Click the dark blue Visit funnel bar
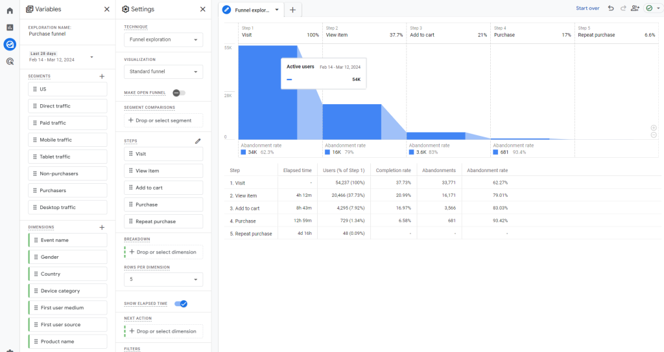The width and height of the screenshot is (664, 352). coord(268,93)
